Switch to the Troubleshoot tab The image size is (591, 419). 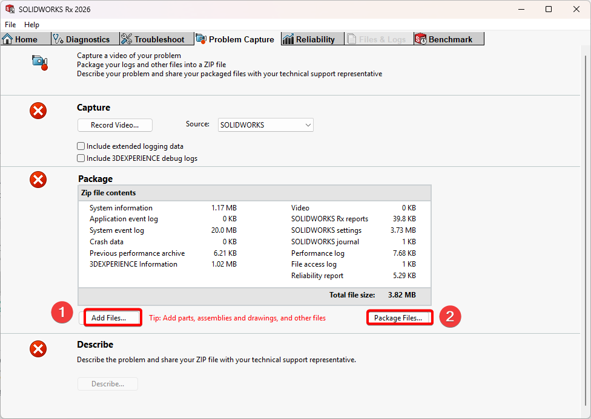(x=157, y=39)
